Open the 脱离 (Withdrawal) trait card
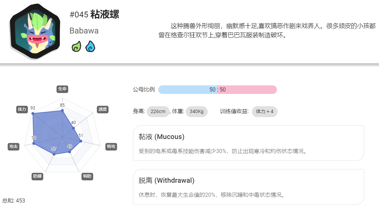 pos(248,187)
